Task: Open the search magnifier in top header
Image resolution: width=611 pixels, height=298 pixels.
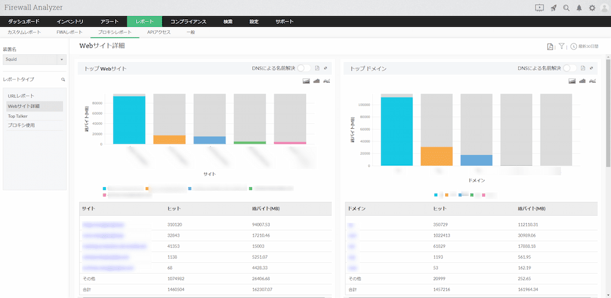Action: pos(567,8)
